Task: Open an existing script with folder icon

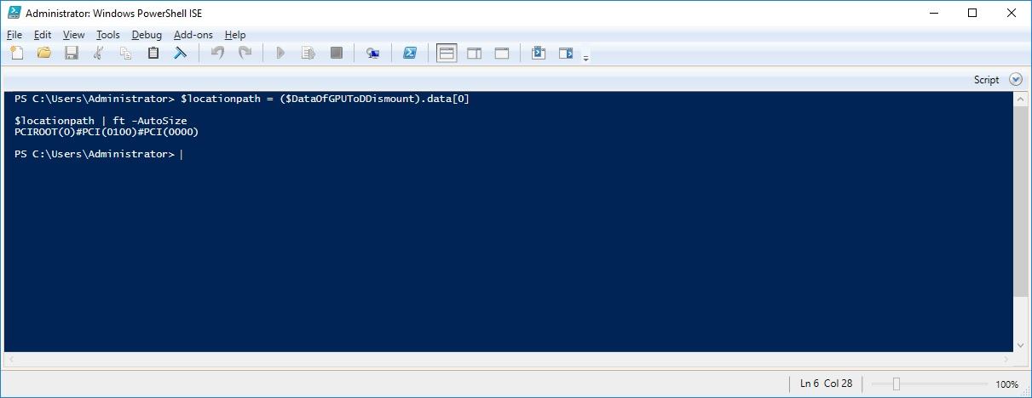Action: [x=44, y=53]
